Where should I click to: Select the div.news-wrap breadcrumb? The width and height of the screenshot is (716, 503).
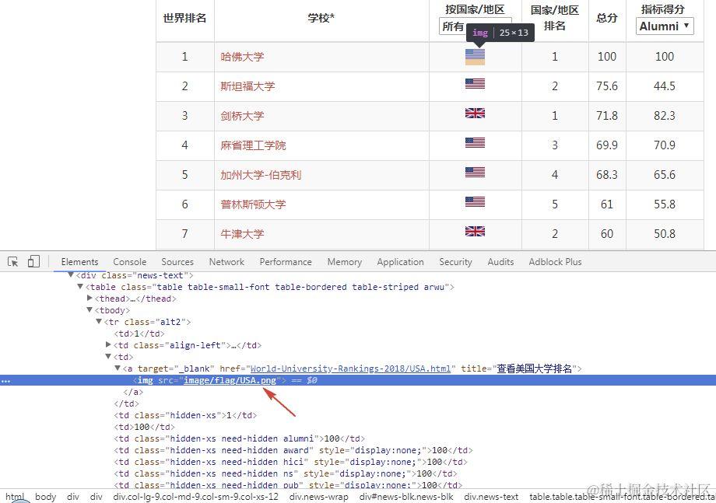(319, 497)
